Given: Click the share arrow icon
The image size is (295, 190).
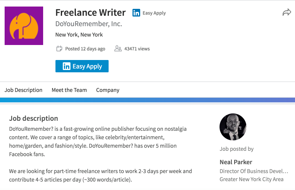Looking at the screenshot, I should pos(287,12).
